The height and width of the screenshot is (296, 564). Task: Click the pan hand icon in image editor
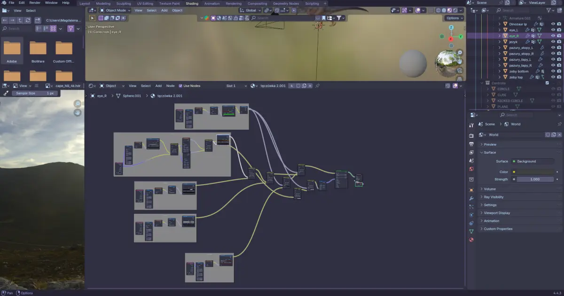(78, 113)
